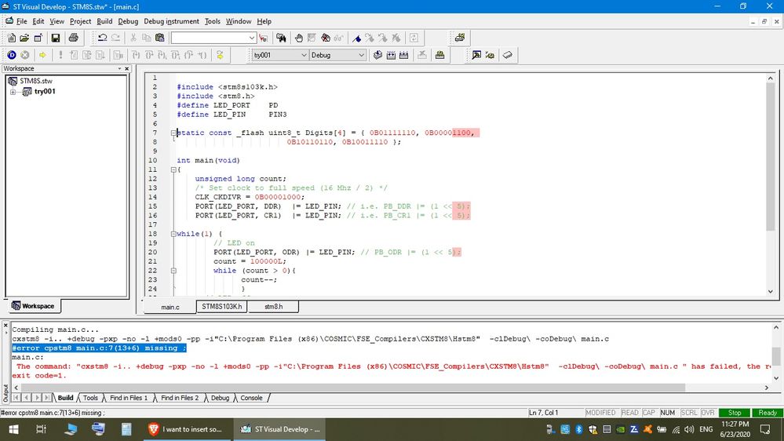Select the main.c editor tab
This screenshot has height=441, width=784.
click(x=170, y=307)
